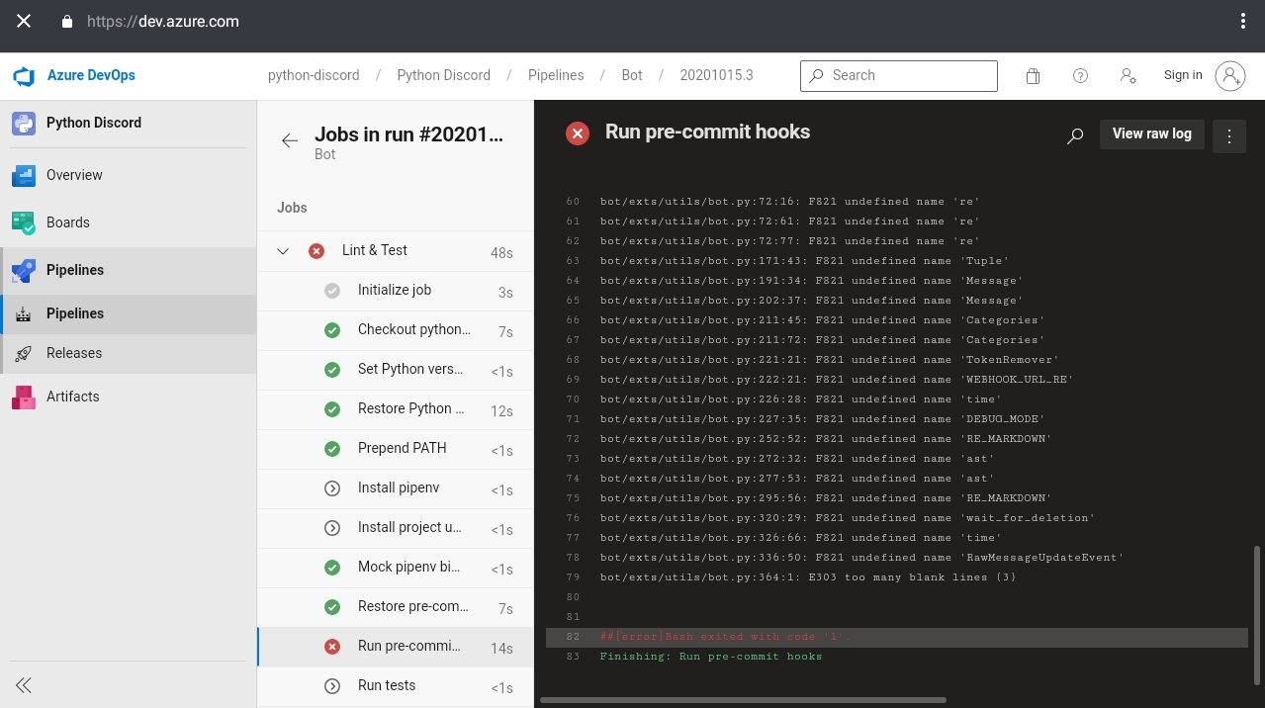Click the dev.azure.com address bar URL

[163, 21]
